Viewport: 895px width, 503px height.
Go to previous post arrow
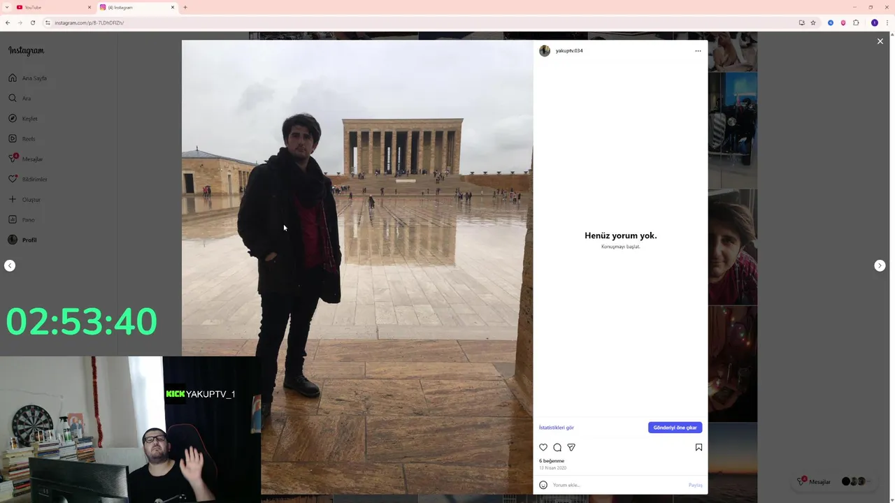[x=10, y=265]
